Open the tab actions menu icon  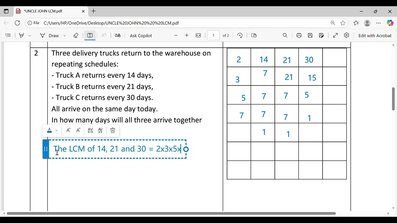tap(6, 11)
